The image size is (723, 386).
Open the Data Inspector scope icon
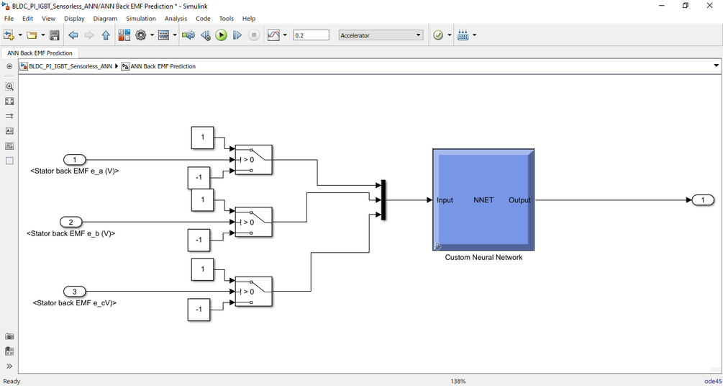pyautogui.click(x=274, y=35)
